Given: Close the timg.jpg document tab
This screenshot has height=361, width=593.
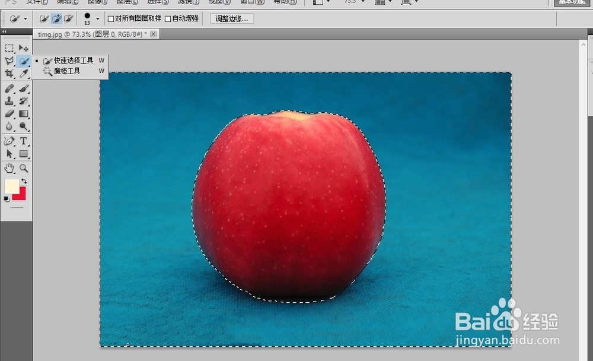Looking at the screenshot, I should point(153,34).
